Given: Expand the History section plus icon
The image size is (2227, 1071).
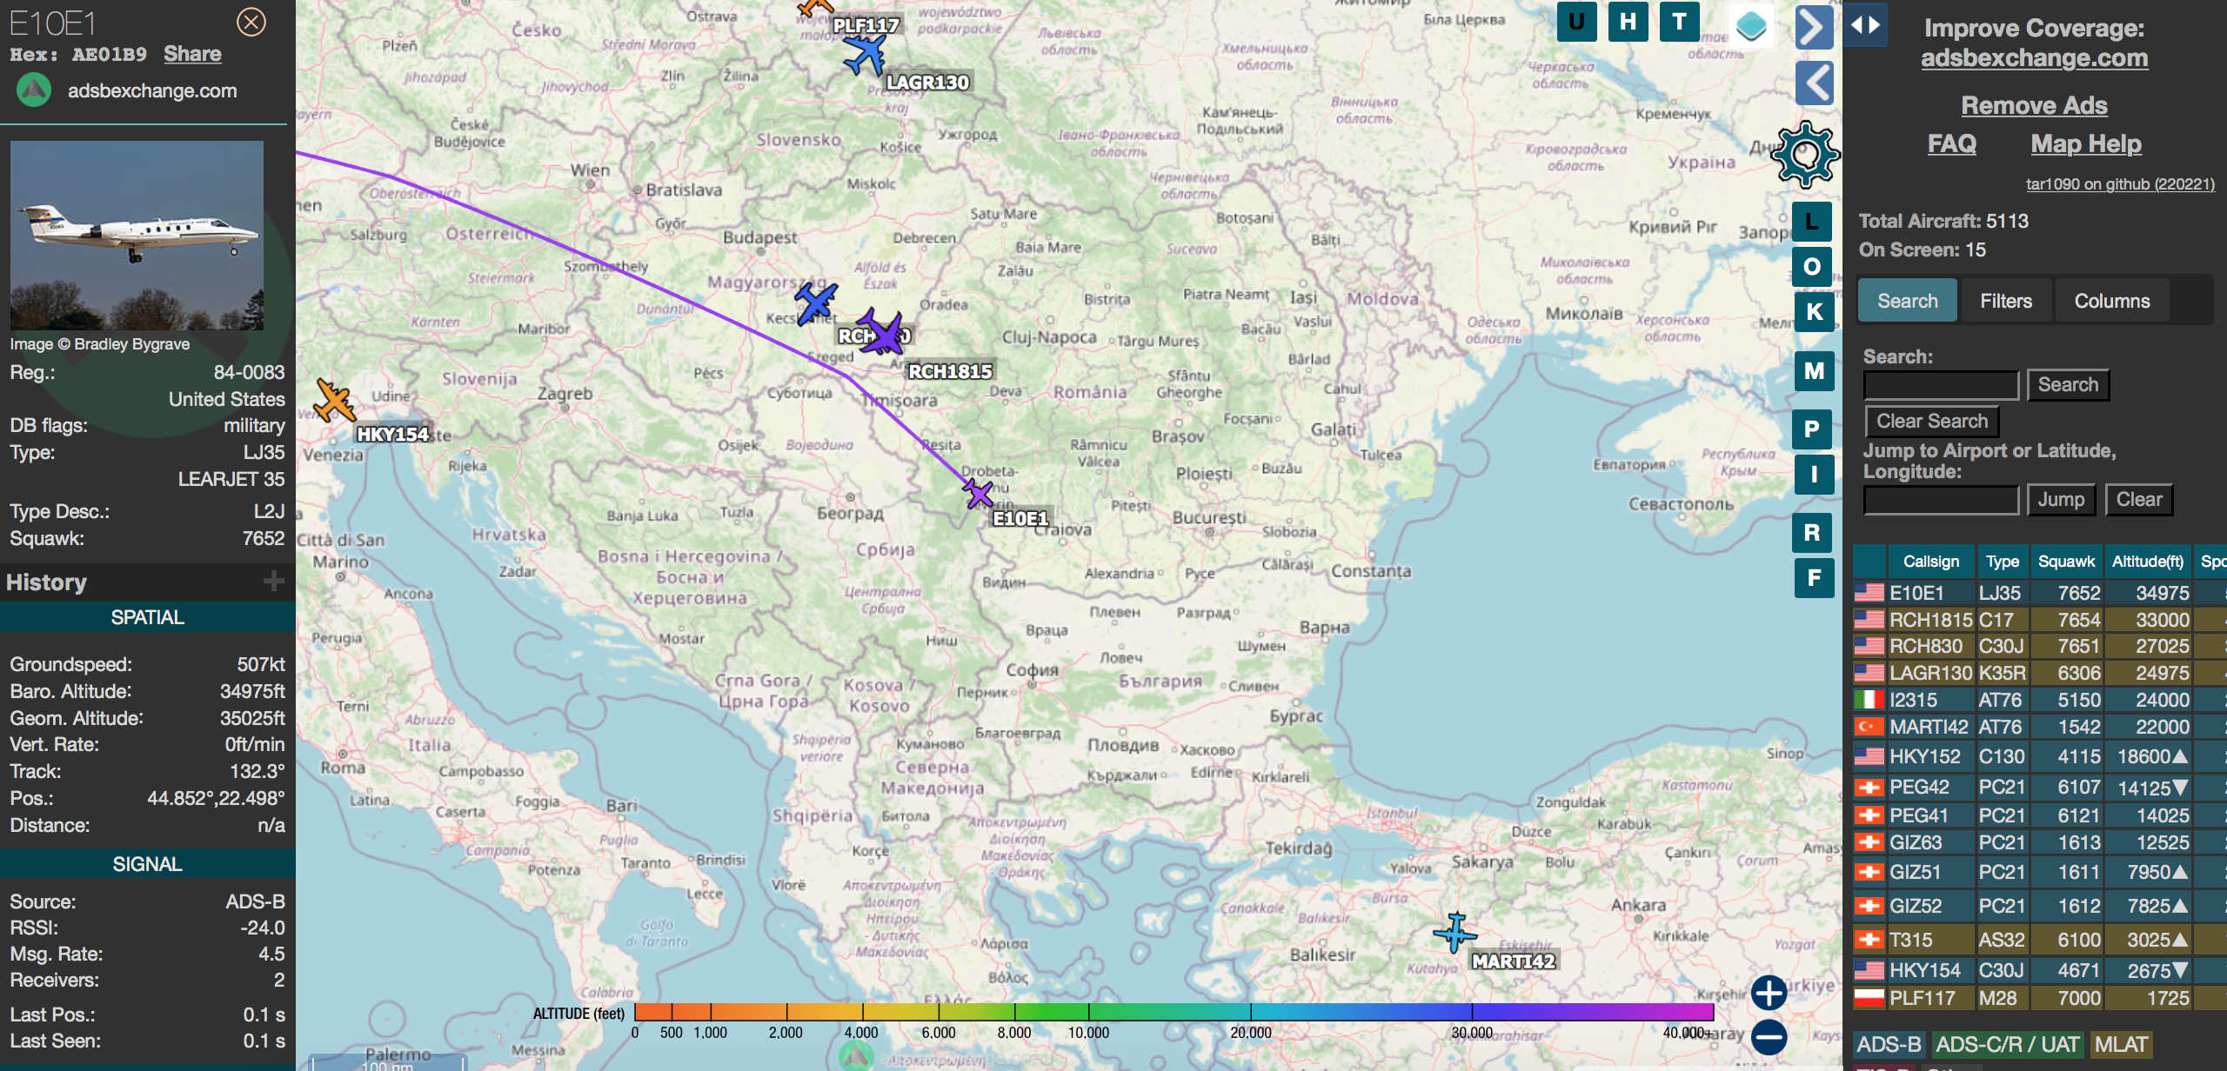Looking at the screenshot, I should tap(273, 581).
